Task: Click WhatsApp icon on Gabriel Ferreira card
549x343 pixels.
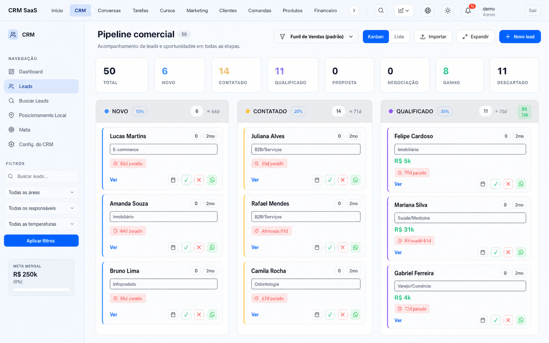Action: [x=521, y=320]
